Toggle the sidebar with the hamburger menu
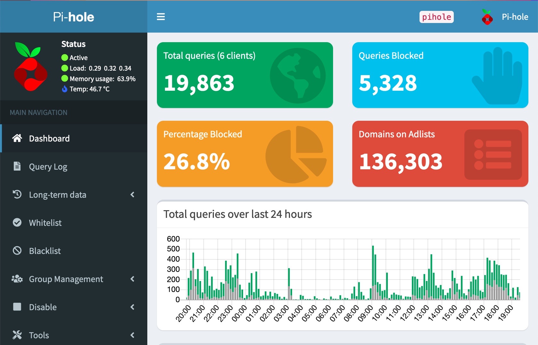The height and width of the screenshot is (345, 538). click(x=161, y=17)
